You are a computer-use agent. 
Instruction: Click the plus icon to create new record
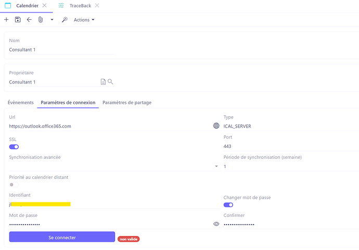coord(6,20)
